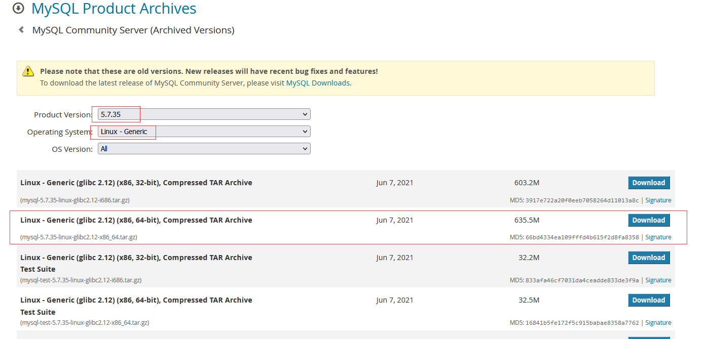Select filename mysql-test-5.7.35-linux-glibc2.12-i686.tar.gz text
708x339 pixels.
click(81, 280)
